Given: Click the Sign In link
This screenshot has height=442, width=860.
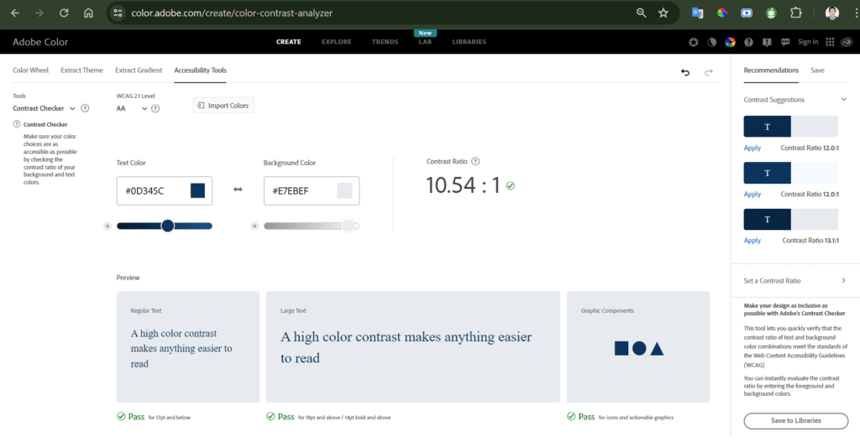Looking at the screenshot, I should (x=808, y=42).
